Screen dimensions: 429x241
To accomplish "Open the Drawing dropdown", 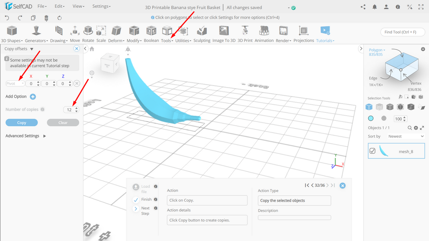I will tap(59, 34).
